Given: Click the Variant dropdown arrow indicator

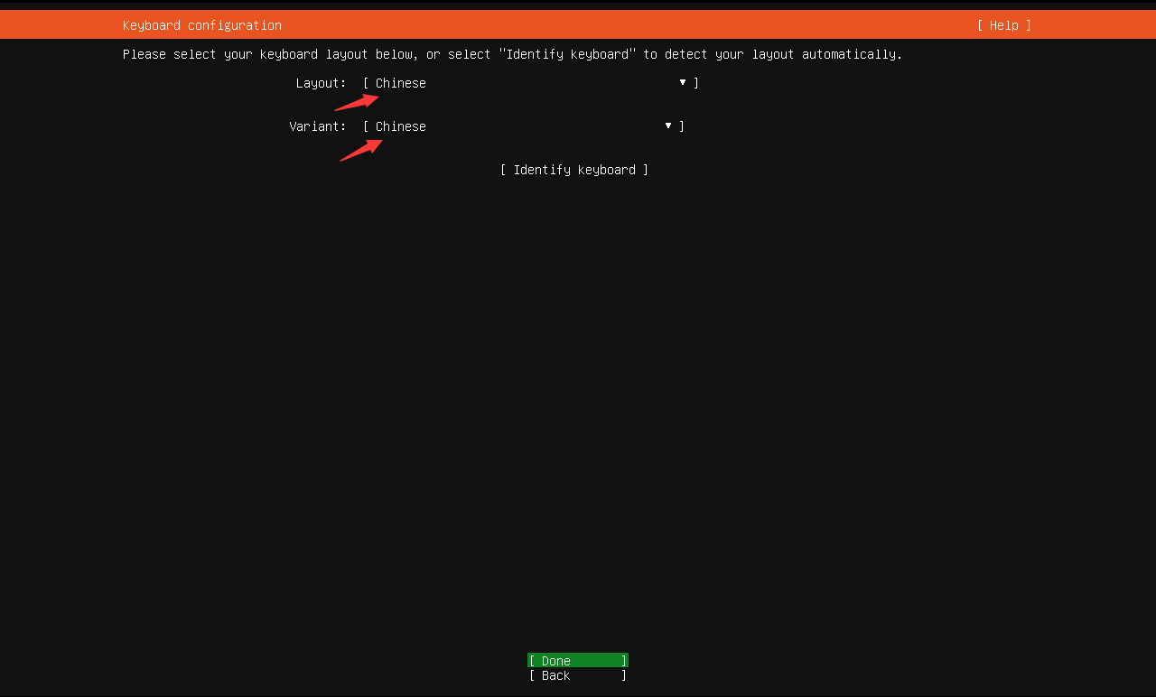Looking at the screenshot, I should (668, 125).
